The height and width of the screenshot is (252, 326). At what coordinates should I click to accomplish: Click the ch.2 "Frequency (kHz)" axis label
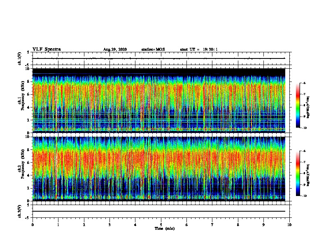coord(23,164)
